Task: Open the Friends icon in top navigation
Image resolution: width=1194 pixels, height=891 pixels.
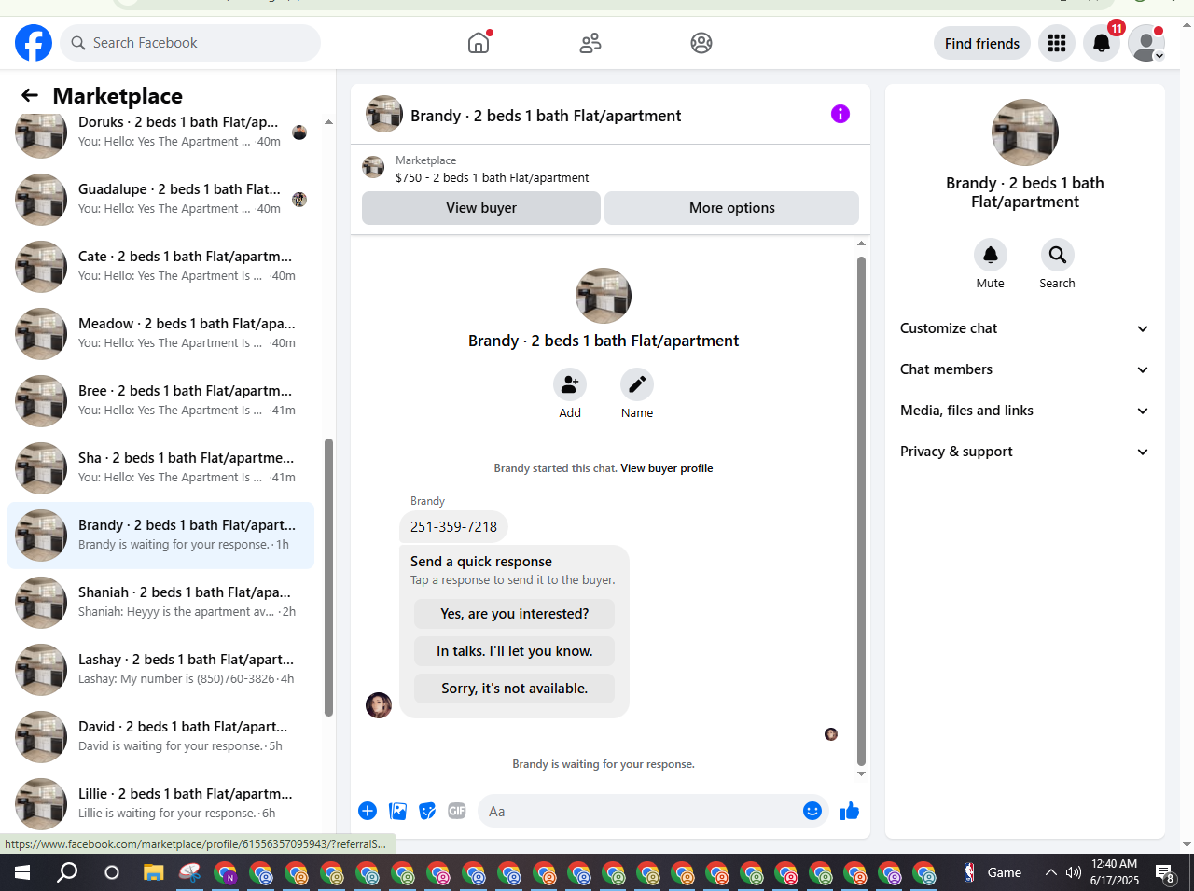Action: coord(590,43)
